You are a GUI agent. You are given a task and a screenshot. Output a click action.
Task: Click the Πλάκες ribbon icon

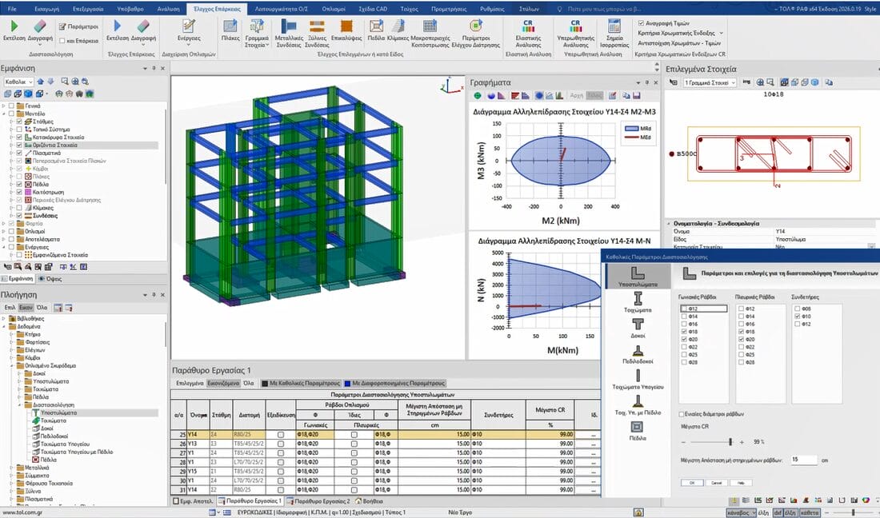(x=230, y=31)
